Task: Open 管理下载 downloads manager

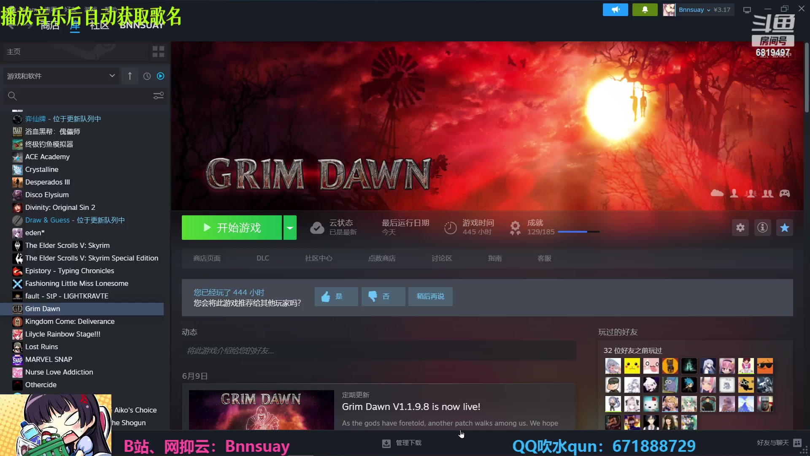Action: (402, 443)
